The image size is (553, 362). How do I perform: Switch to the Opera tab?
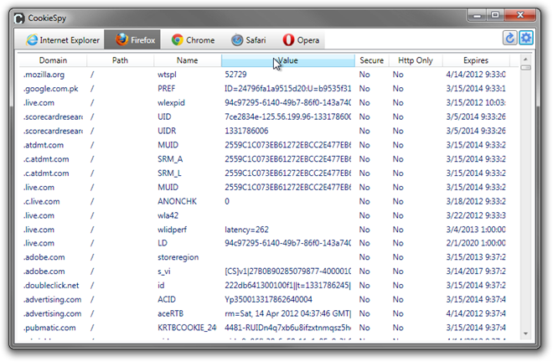tap(300, 40)
